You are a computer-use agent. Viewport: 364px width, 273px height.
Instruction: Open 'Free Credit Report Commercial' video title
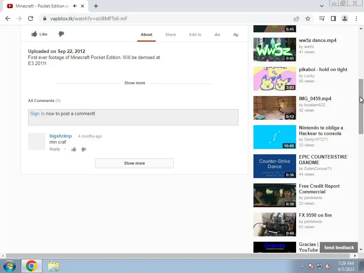click(319, 189)
